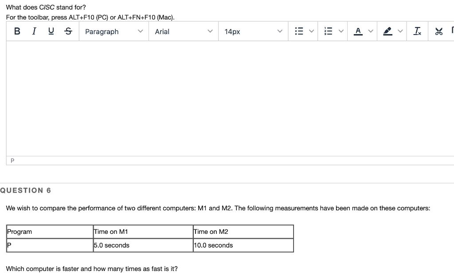Open the highlight color picker chevron
This screenshot has width=454, height=275.
tap(400, 31)
